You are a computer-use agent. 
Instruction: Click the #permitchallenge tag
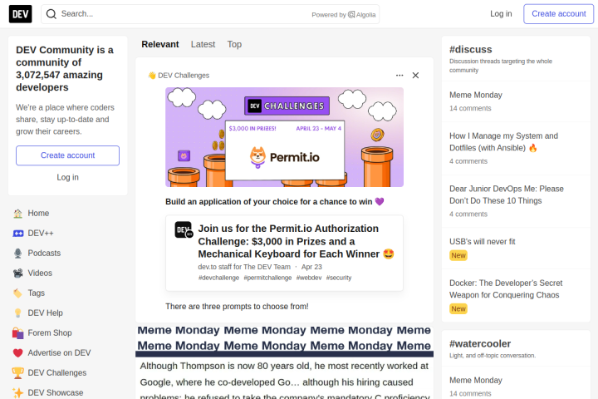[267, 278]
